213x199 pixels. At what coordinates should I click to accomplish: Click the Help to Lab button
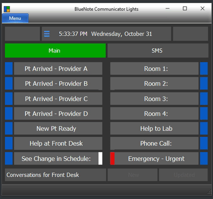click(x=154, y=128)
